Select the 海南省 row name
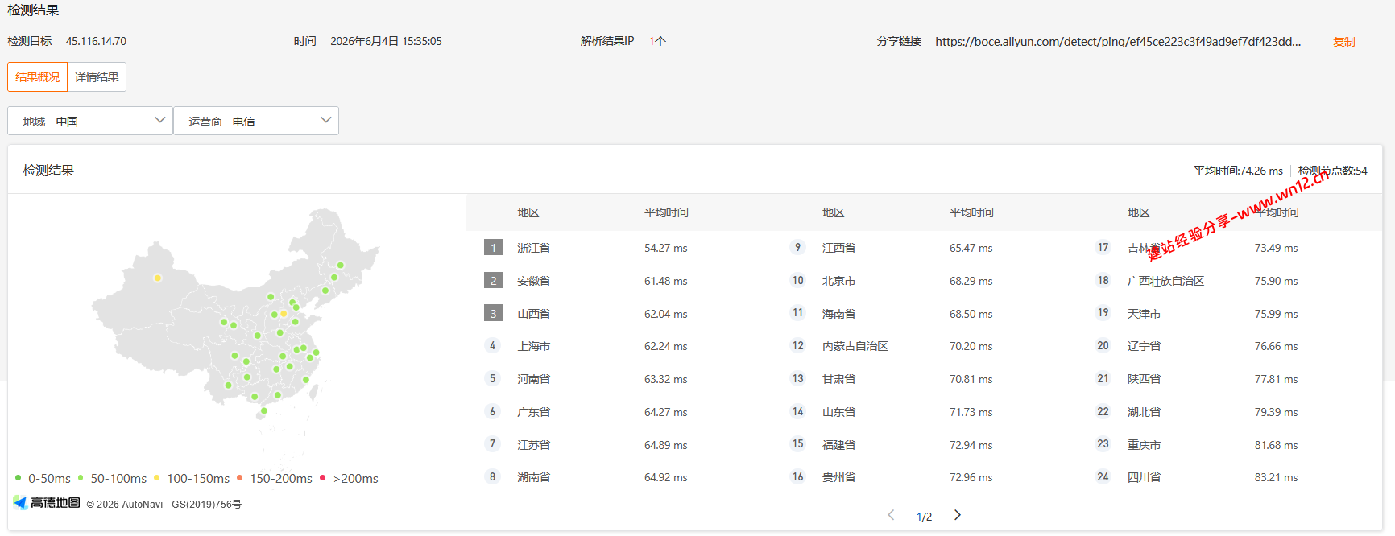1395x536 pixels. 838,314
